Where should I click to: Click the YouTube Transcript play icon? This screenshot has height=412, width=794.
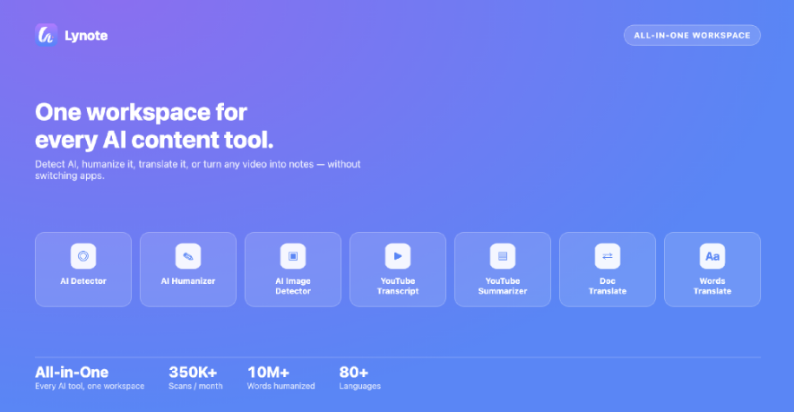[398, 256]
